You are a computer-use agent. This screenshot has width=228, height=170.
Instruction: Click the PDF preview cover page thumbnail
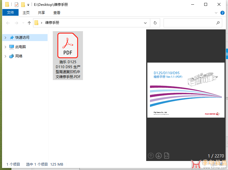tap(186, 90)
